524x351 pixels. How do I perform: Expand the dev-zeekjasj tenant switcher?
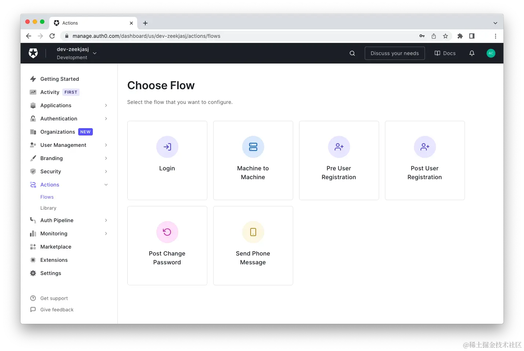(94, 53)
